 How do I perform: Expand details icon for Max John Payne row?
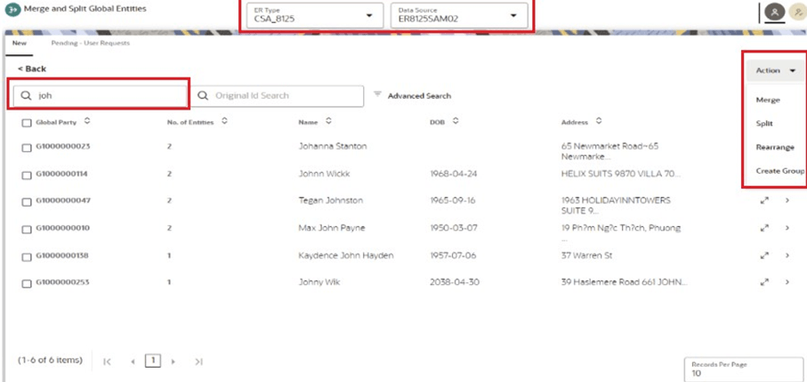(764, 228)
